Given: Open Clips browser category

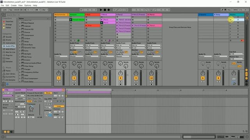Looking at the screenshot, I should point(7,58).
